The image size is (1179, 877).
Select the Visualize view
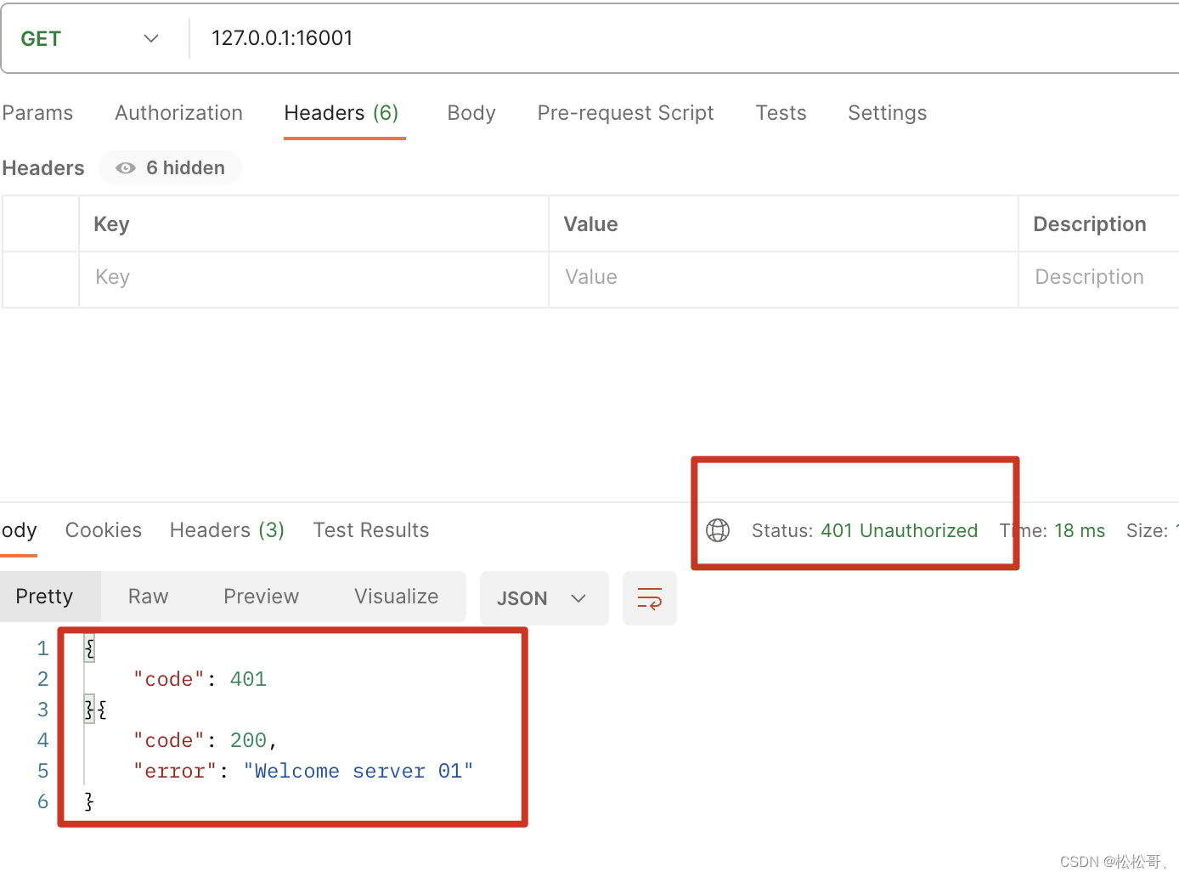[x=396, y=597]
